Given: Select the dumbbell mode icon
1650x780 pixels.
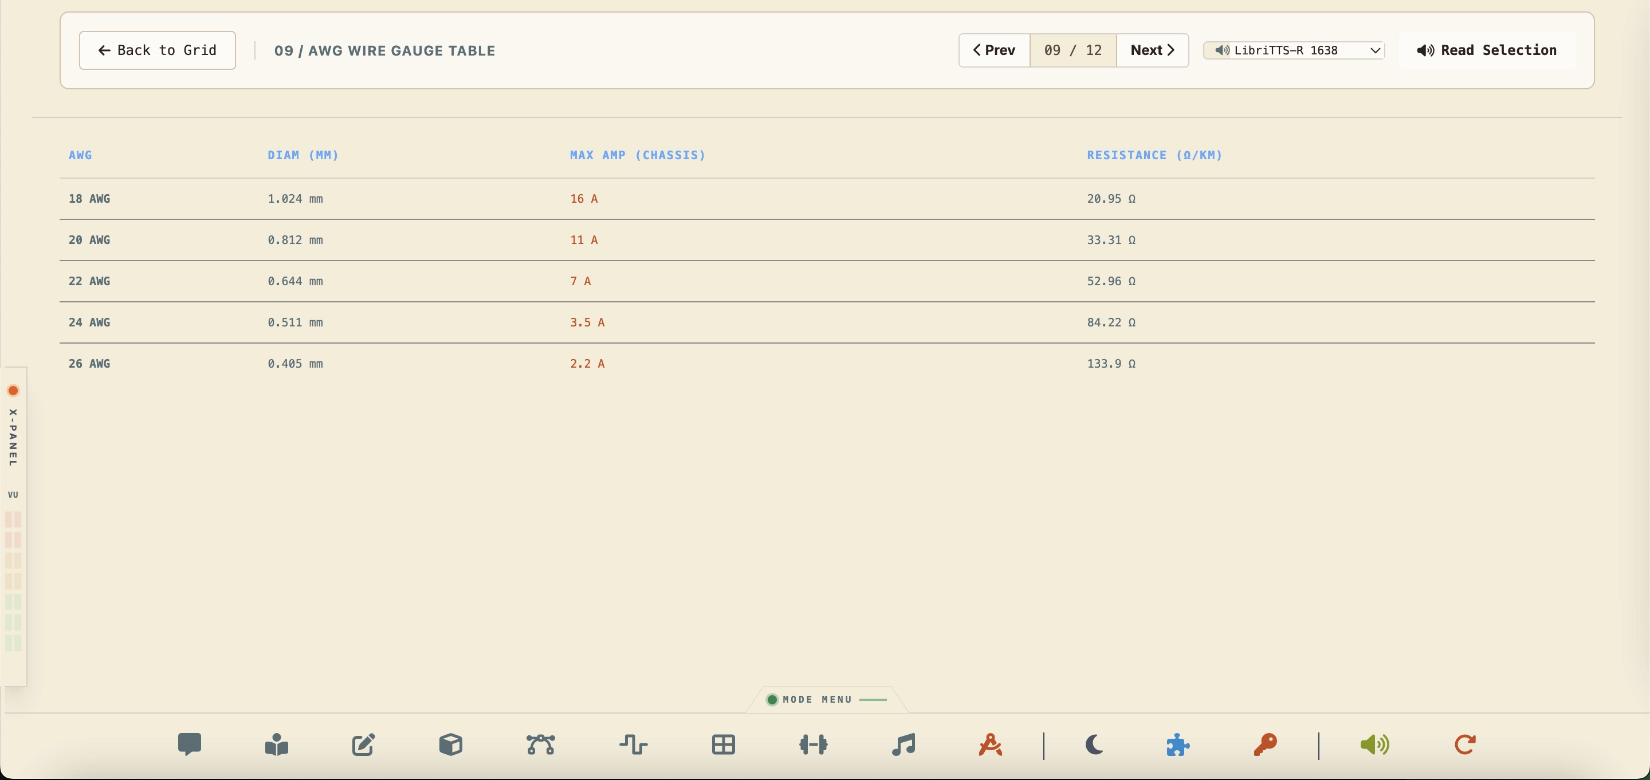Looking at the screenshot, I should (814, 744).
